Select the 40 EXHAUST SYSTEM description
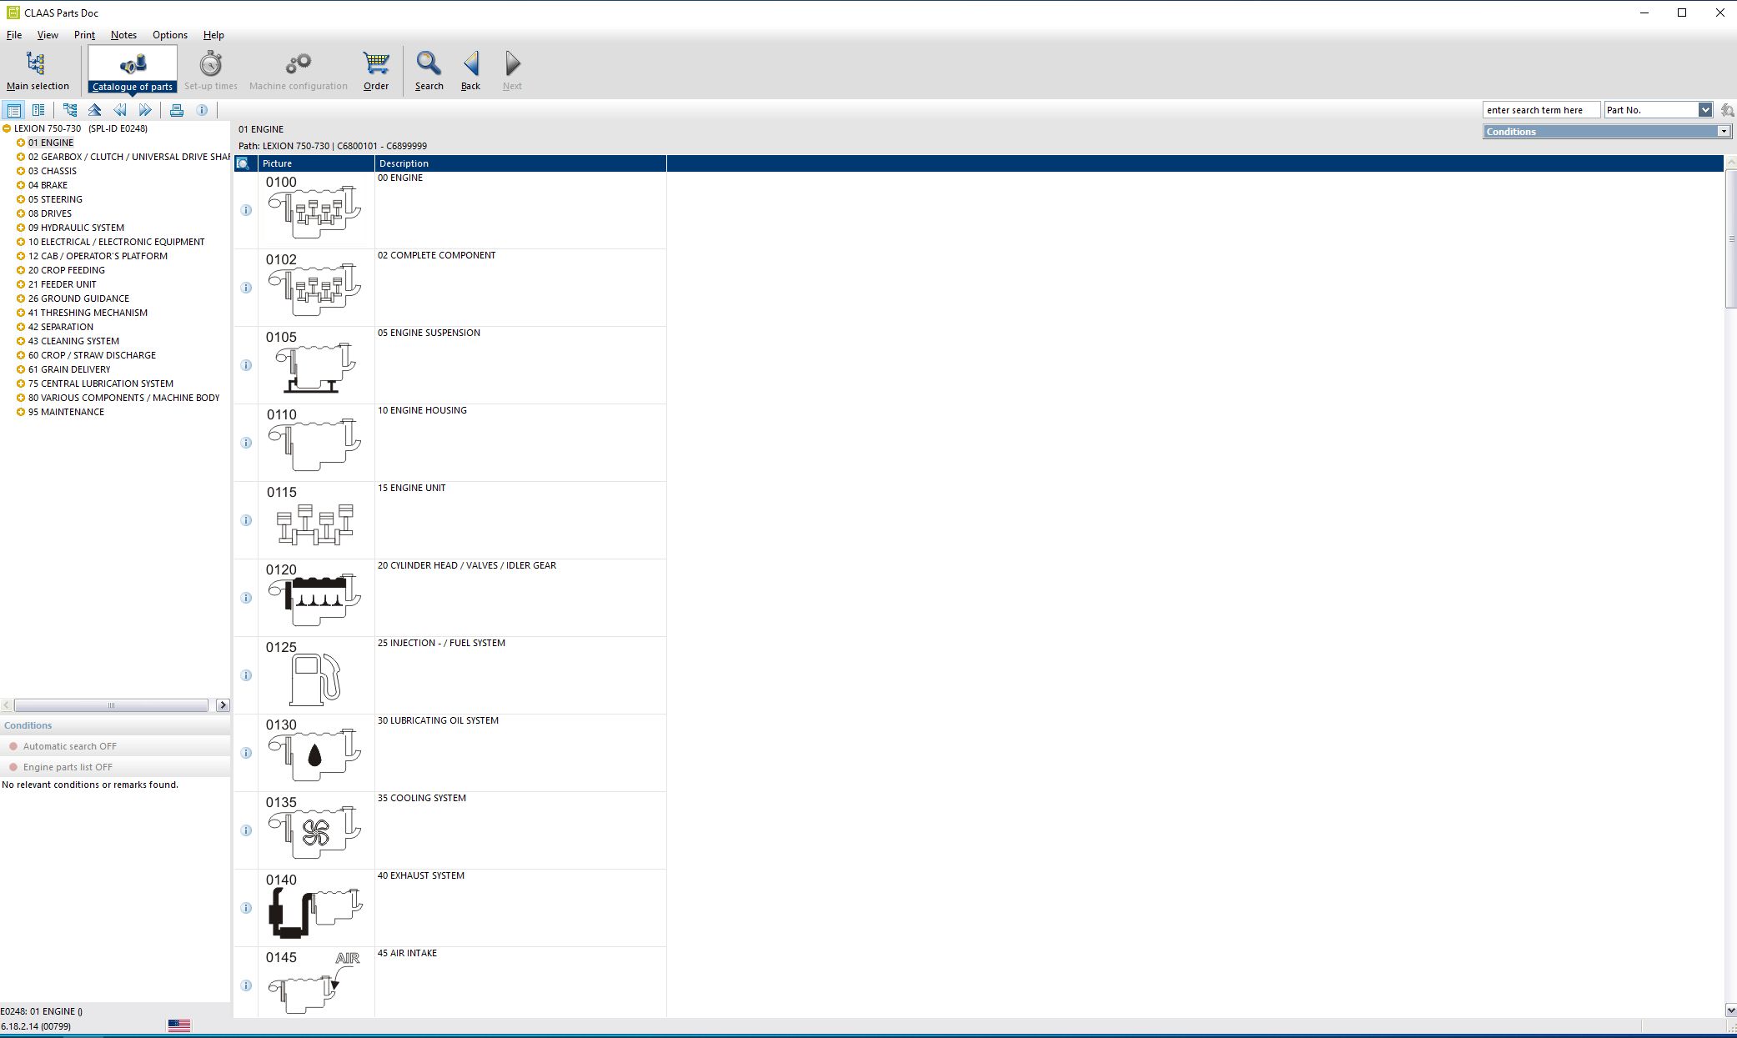 (421, 875)
